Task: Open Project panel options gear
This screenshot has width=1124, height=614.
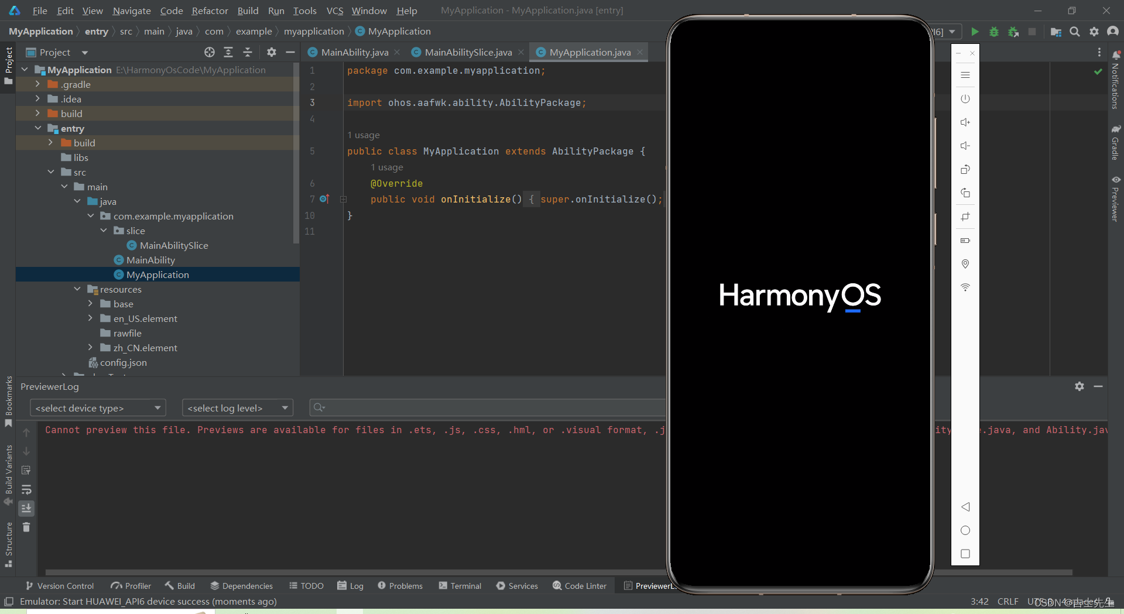Action: pos(271,52)
